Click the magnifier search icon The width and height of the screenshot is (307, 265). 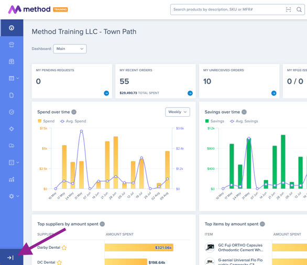pos(299,9)
